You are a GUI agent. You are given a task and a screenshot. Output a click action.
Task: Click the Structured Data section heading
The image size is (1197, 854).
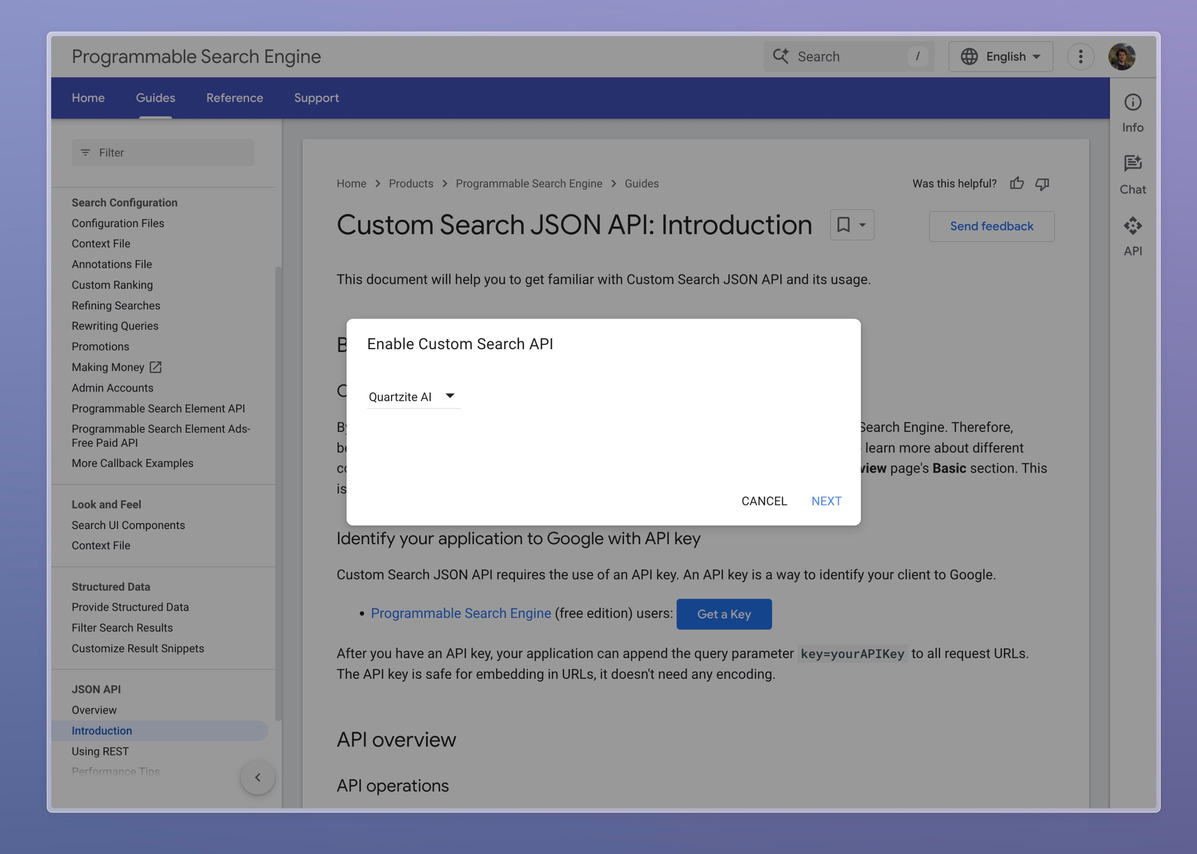(x=111, y=586)
